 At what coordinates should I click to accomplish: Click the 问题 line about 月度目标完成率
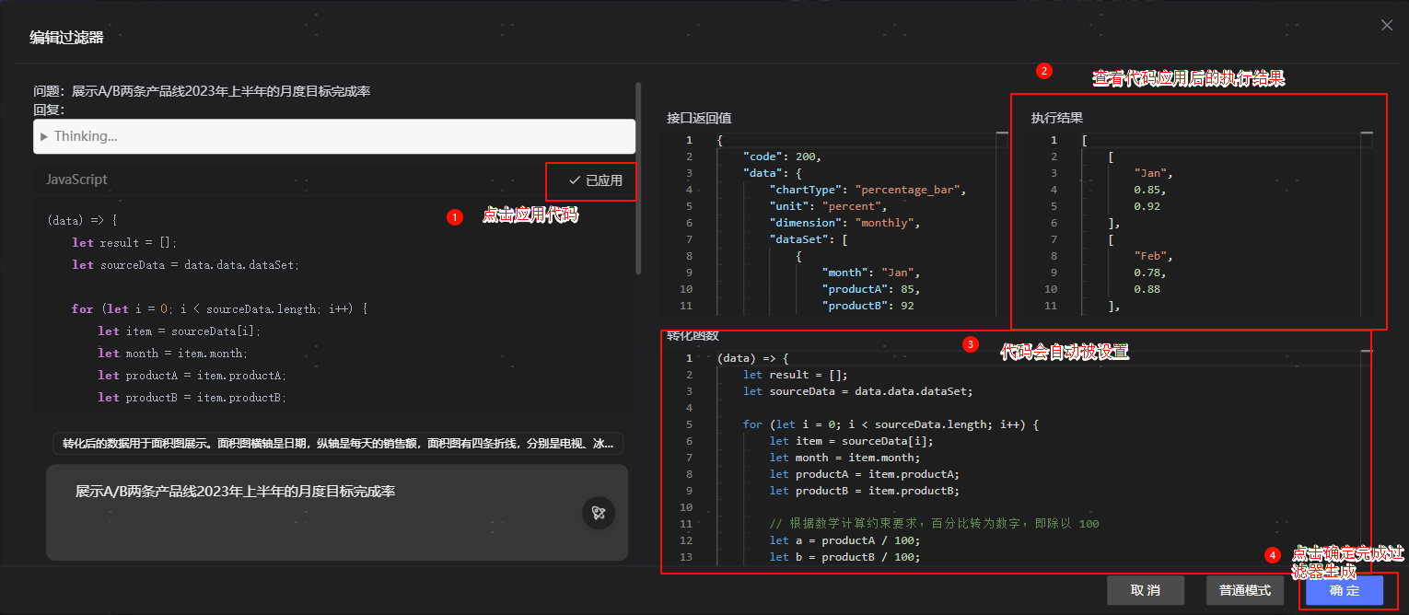pos(202,91)
